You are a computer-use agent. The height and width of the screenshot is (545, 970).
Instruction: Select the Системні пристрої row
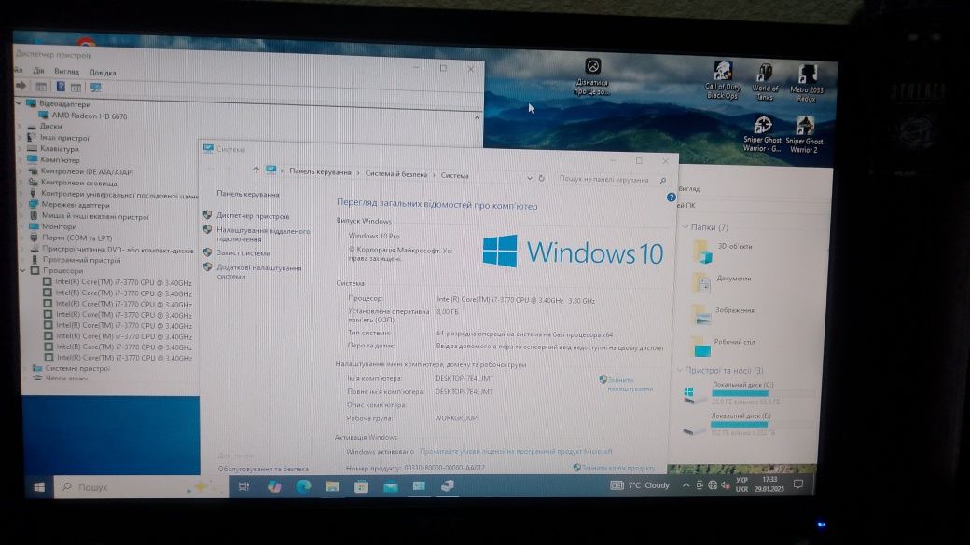pos(77,368)
